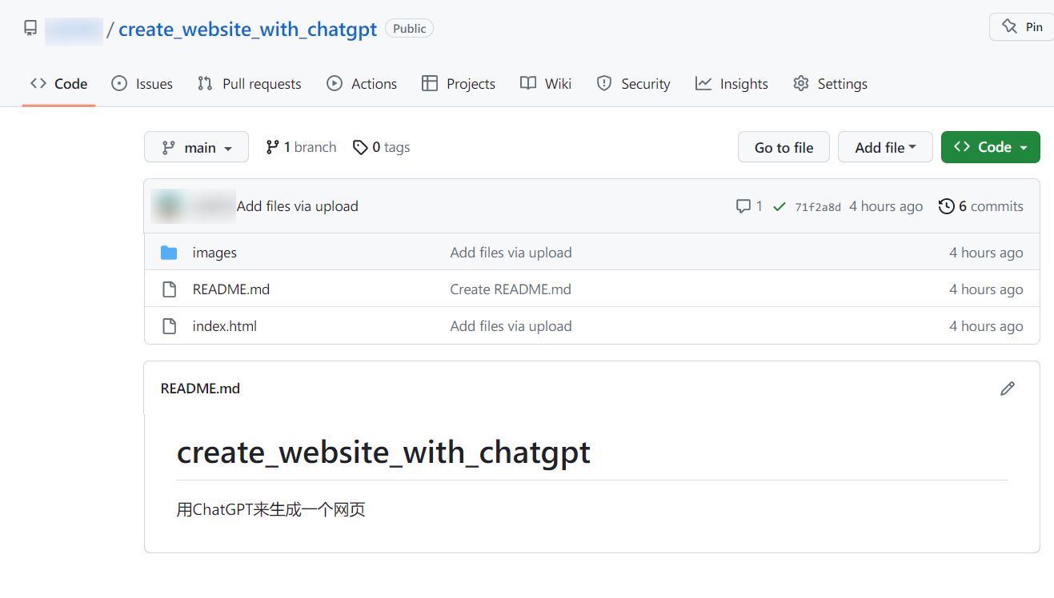
Task: Click the 4 hours ago time beside the commit hash
Action: pos(886,206)
